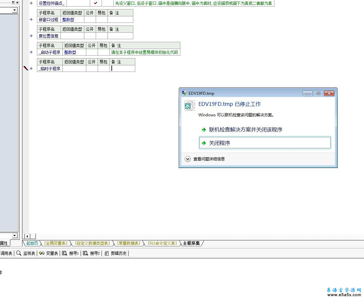
Task: Maximize the EDV19FD.tmp dialog window
Action: [x=318, y=93]
